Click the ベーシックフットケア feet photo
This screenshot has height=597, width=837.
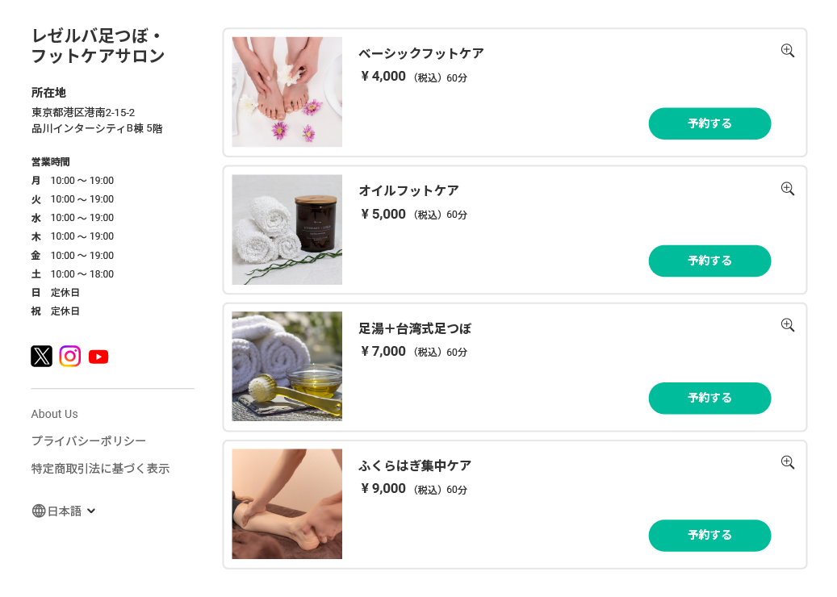(287, 92)
